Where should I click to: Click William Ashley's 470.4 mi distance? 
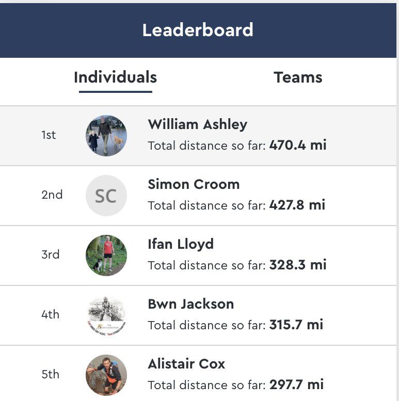[298, 146]
